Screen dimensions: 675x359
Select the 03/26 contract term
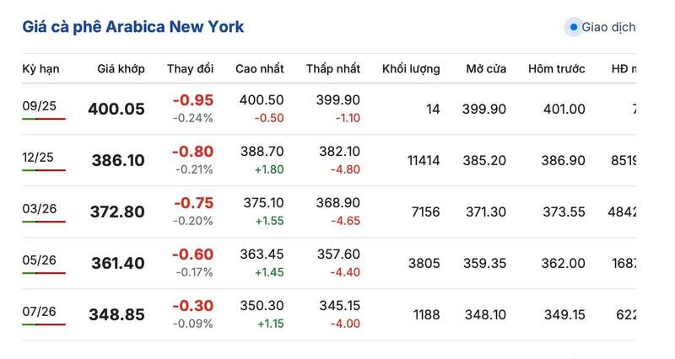[40, 208]
